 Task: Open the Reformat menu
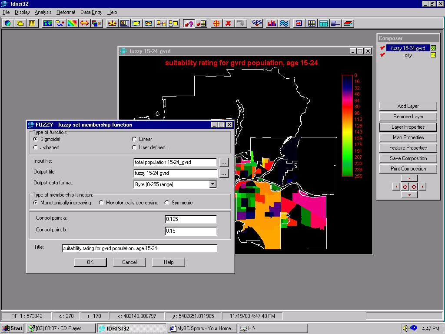click(66, 12)
